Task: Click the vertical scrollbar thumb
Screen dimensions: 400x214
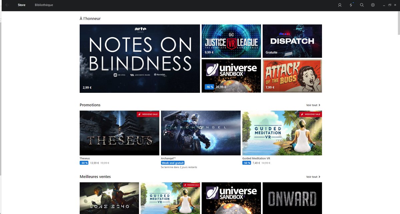Action: [399, 23]
